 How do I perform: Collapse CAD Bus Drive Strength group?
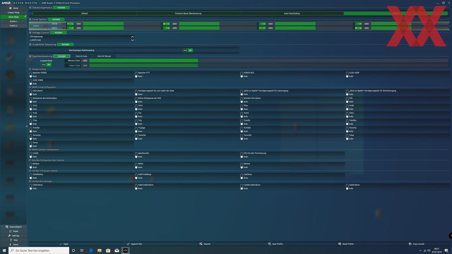(30, 181)
